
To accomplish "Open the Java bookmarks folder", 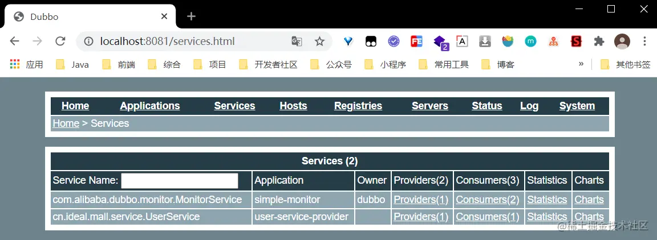I will click(x=72, y=64).
